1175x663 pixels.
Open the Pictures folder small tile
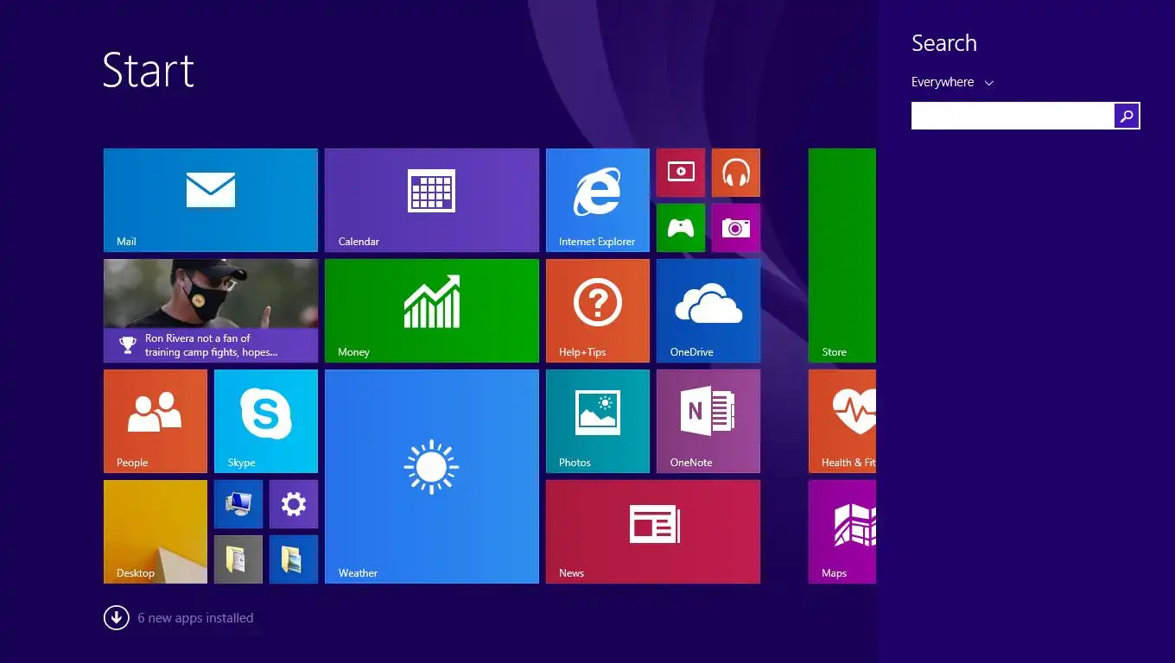click(x=294, y=559)
